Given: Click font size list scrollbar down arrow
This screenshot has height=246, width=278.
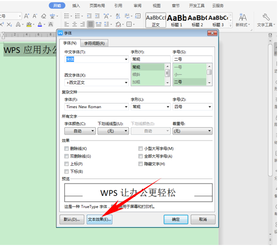Looking at the screenshot, I should (x=210, y=83).
